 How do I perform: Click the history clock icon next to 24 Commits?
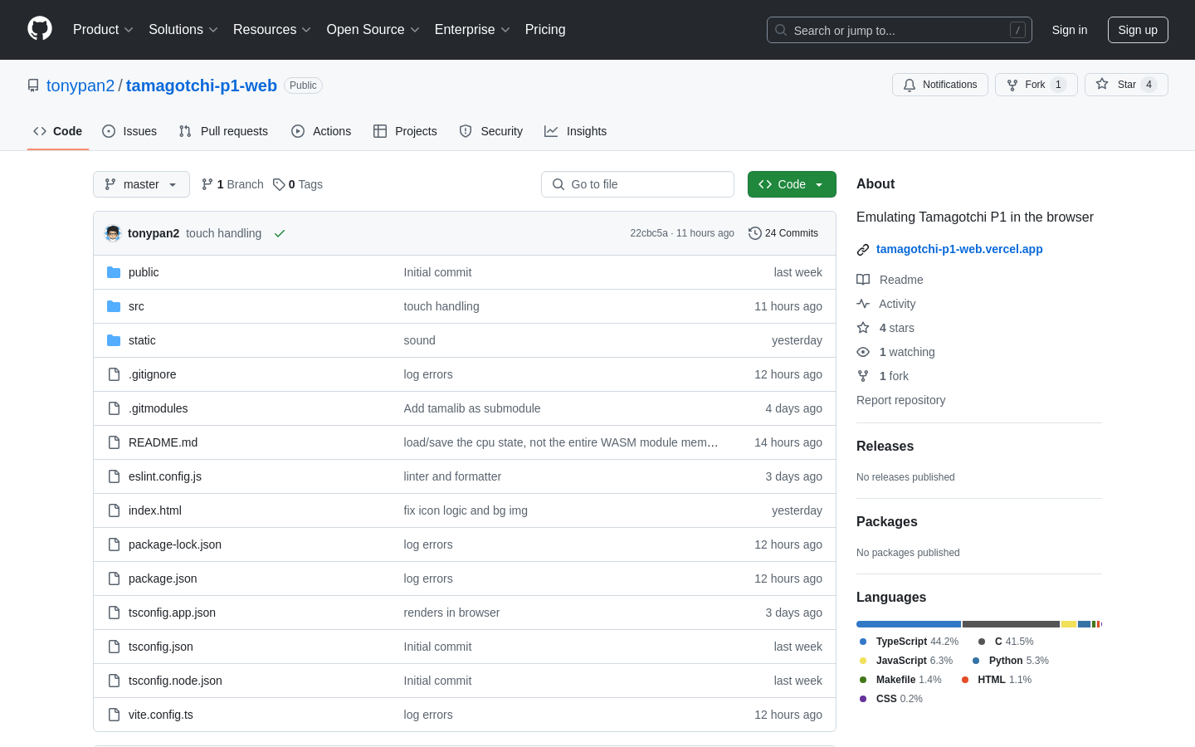(755, 233)
